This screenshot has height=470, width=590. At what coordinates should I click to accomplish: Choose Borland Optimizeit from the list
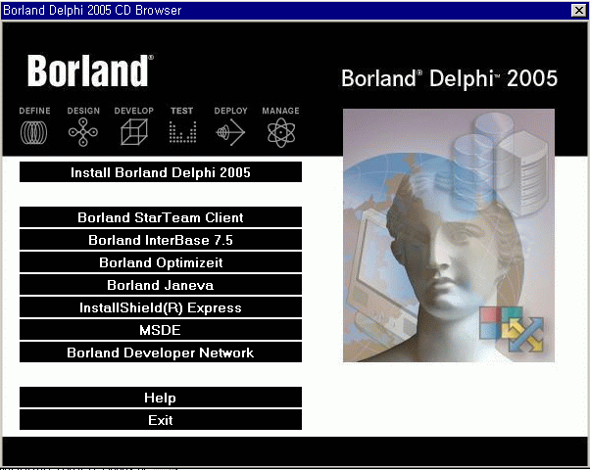click(161, 262)
